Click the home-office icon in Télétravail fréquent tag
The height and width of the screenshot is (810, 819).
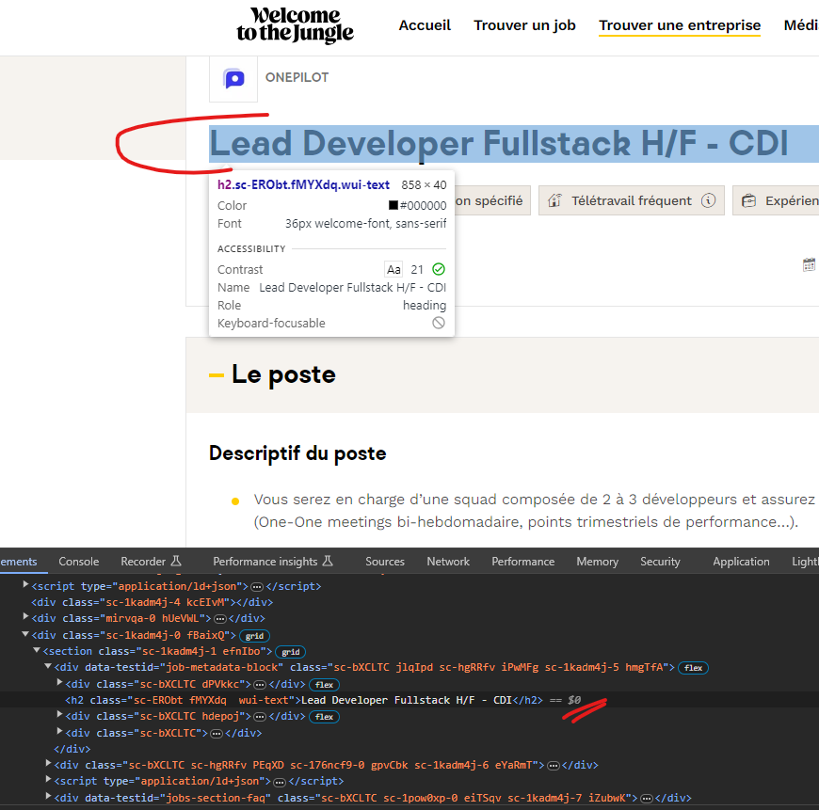pos(554,200)
